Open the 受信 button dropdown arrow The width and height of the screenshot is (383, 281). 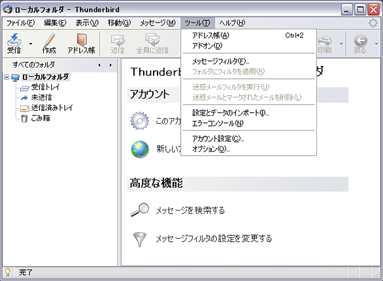tap(31, 44)
